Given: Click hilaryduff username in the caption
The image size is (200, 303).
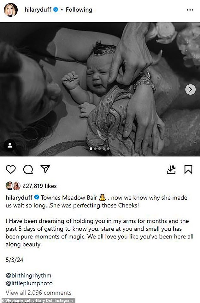Looking at the screenshot, I should 19,198.
